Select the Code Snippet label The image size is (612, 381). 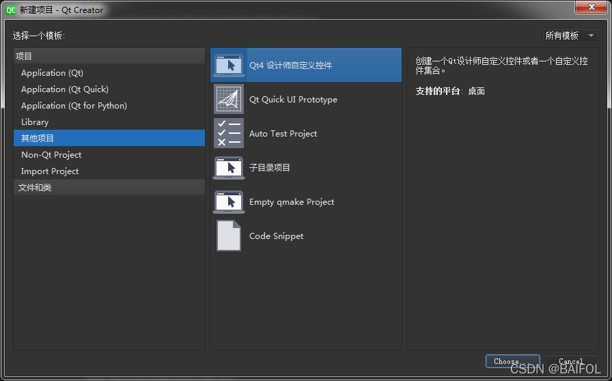coord(277,236)
